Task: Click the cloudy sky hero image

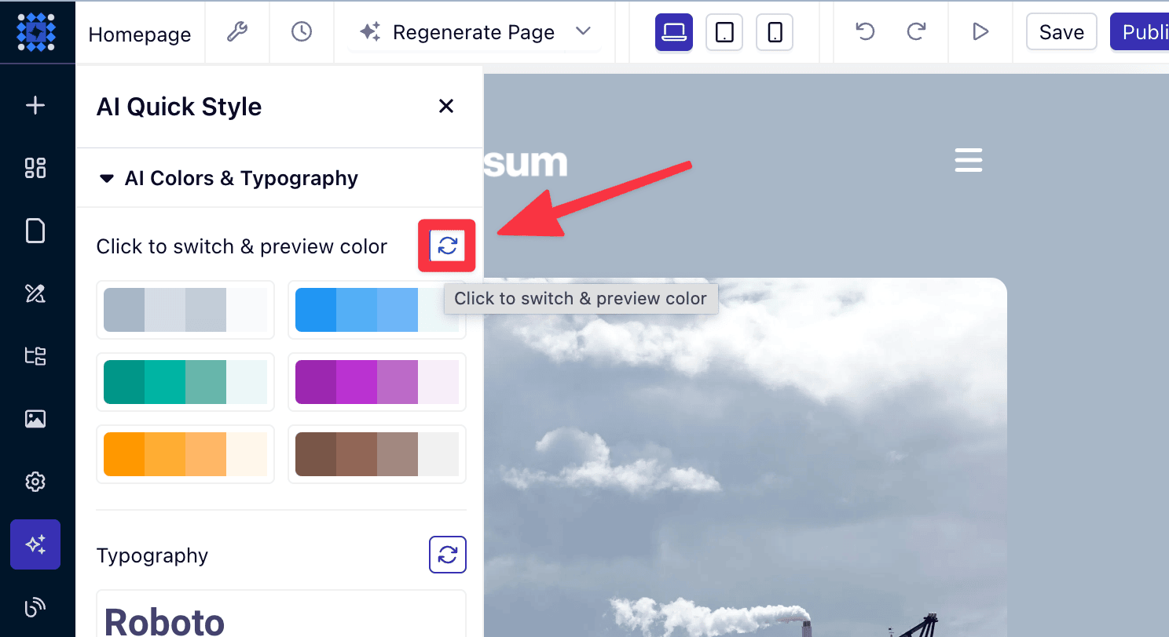Action: (746, 457)
